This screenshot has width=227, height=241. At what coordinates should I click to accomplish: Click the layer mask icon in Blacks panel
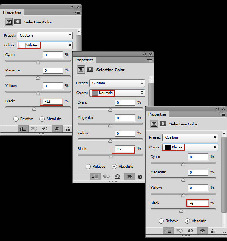coord(163,124)
